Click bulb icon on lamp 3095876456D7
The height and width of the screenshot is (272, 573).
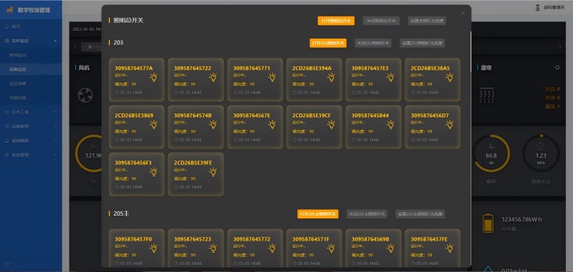450,124
